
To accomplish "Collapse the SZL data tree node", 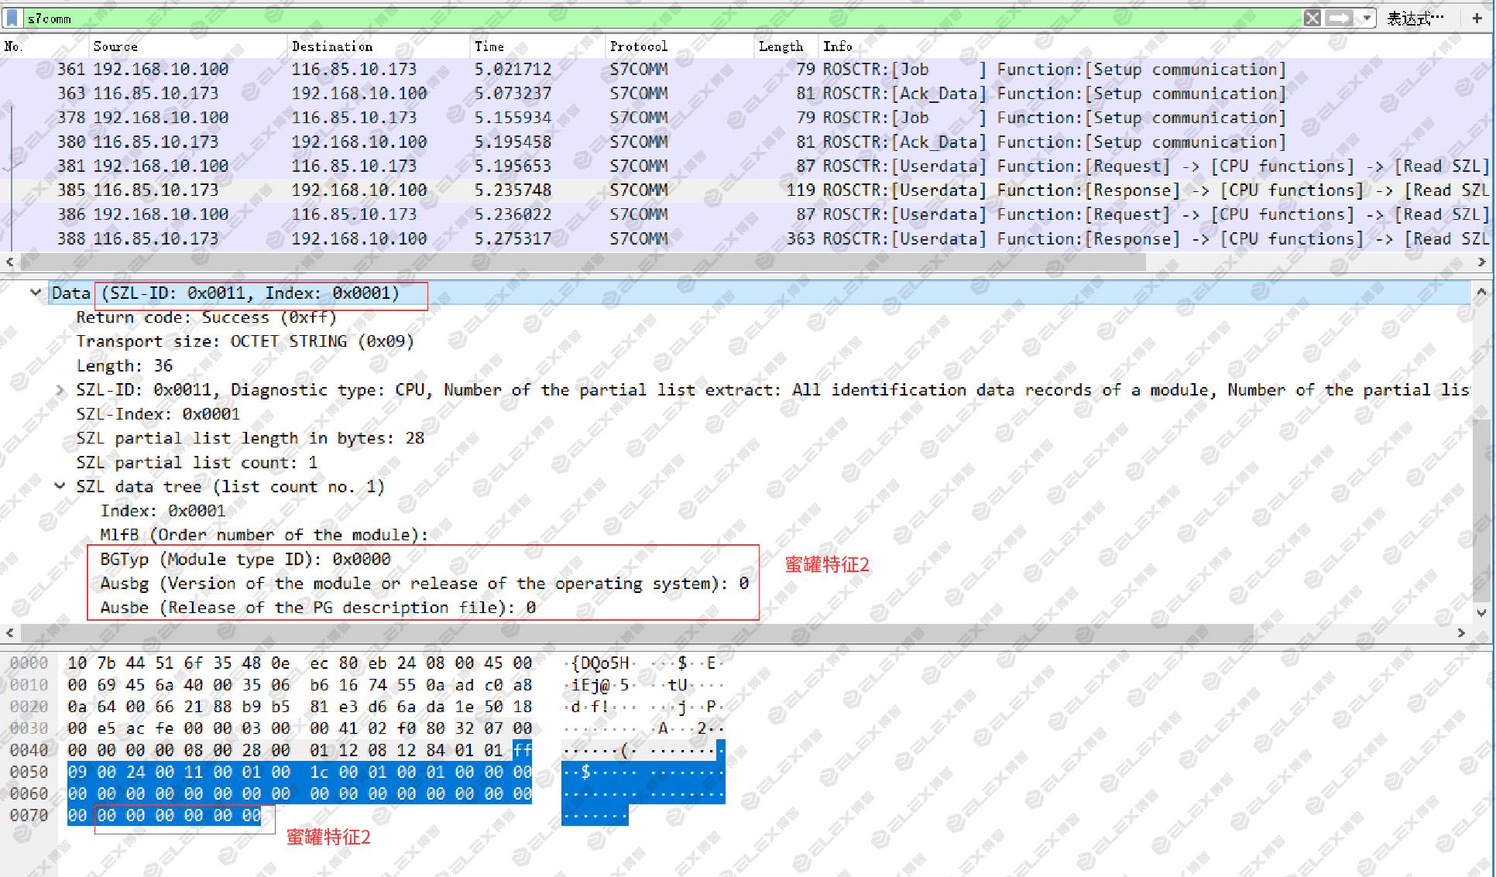I will coord(60,487).
